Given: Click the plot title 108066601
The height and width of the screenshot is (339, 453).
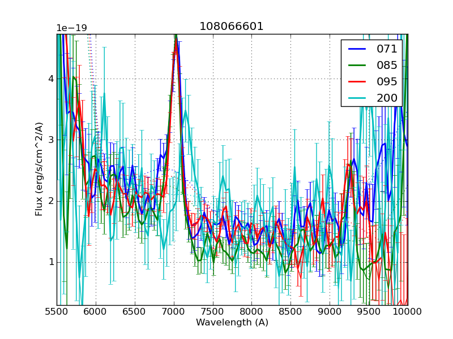Looking at the screenshot, I should tap(232, 27).
